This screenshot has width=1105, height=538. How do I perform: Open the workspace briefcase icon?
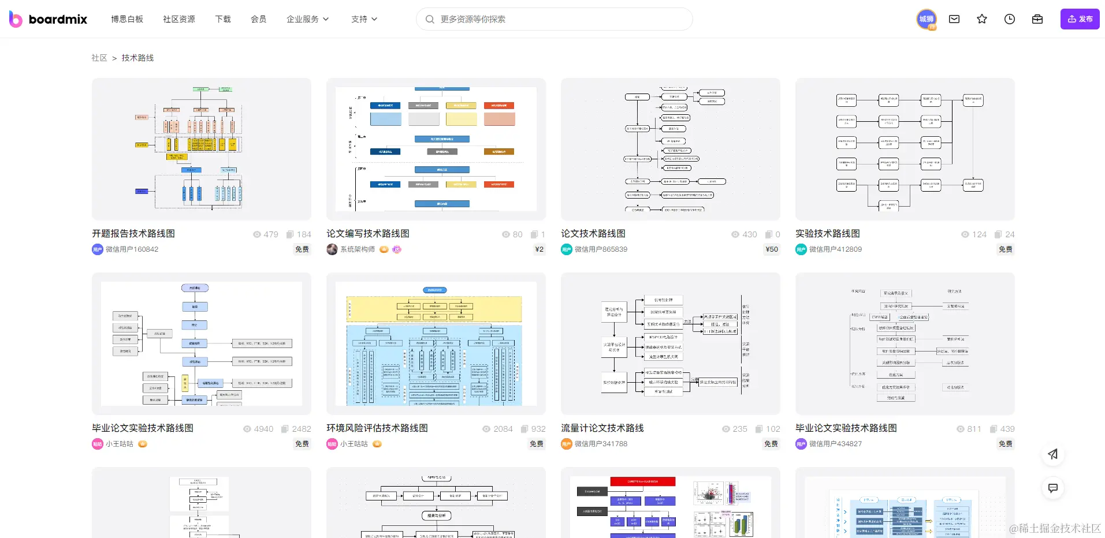(1037, 19)
